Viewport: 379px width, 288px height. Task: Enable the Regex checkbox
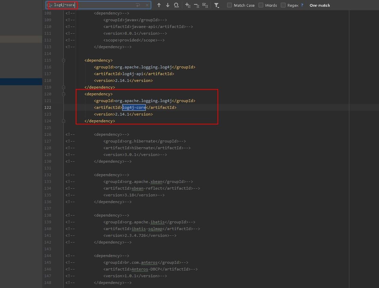point(283,5)
